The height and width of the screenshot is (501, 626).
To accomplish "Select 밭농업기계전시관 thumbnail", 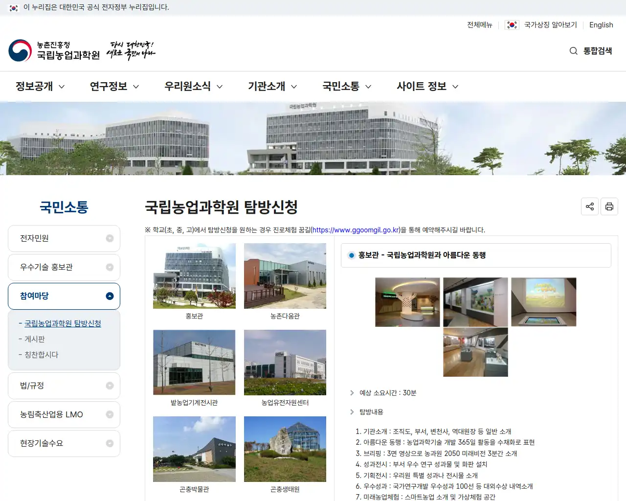I will click(x=194, y=363).
